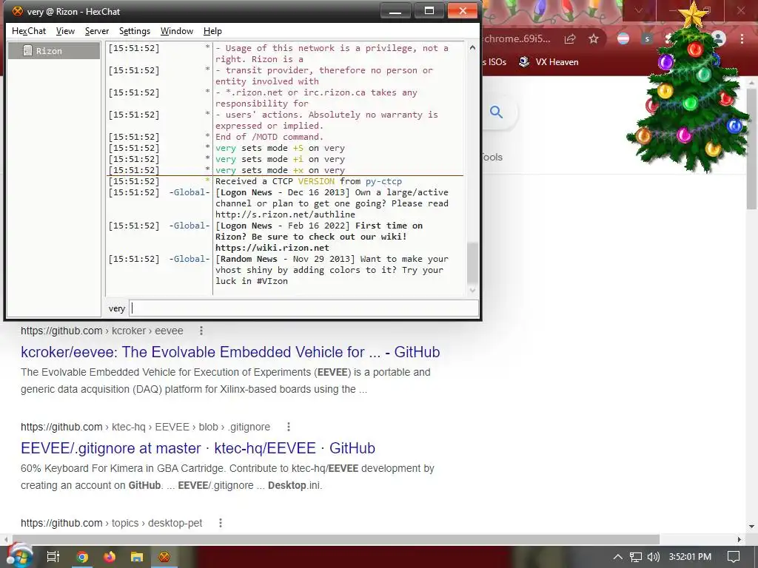Open Task View on the taskbar
758x568 pixels.
coord(53,557)
